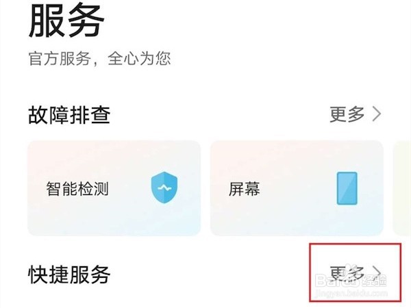Tap the blue phone screen icon
The height and width of the screenshot is (308, 411).
pos(347,188)
